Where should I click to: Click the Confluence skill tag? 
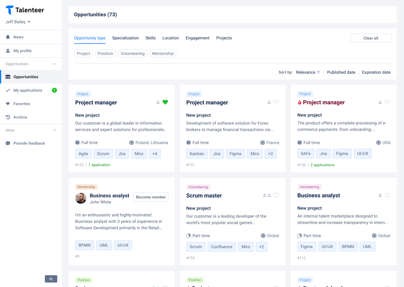[222, 247]
